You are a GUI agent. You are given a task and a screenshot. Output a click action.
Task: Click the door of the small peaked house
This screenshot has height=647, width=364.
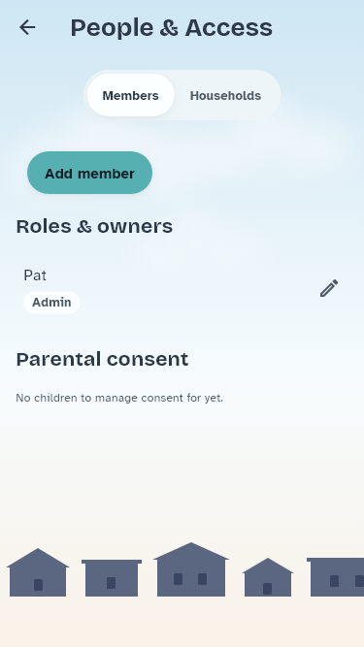[268, 589]
